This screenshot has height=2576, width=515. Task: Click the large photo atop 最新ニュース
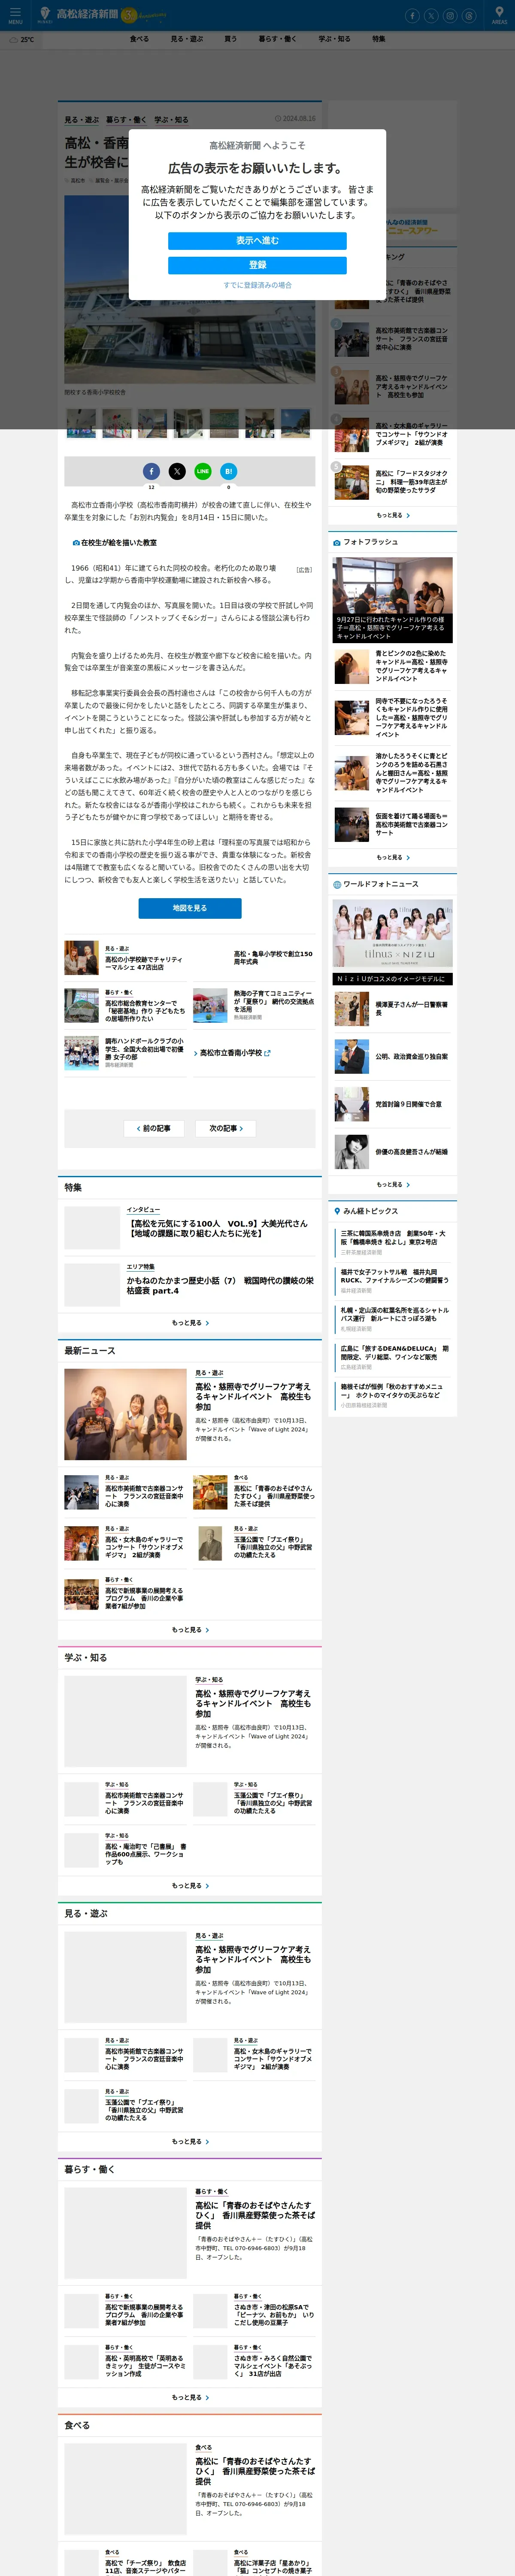[x=125, y=1414]
